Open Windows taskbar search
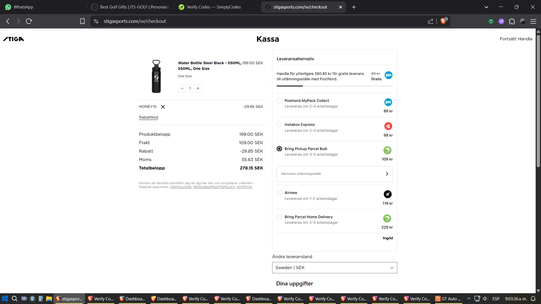Image resolution: width=541 pixels, height=304 pixels. 14,299
